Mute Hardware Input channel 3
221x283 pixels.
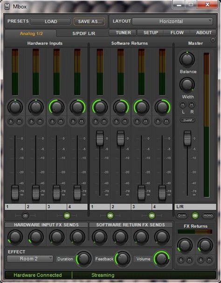click(x=61, y=121)
